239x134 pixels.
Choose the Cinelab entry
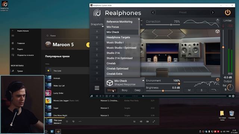click(111, 63)
